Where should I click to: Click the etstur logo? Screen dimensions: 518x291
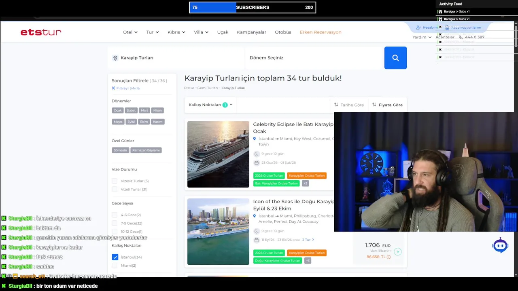point(41,32)
